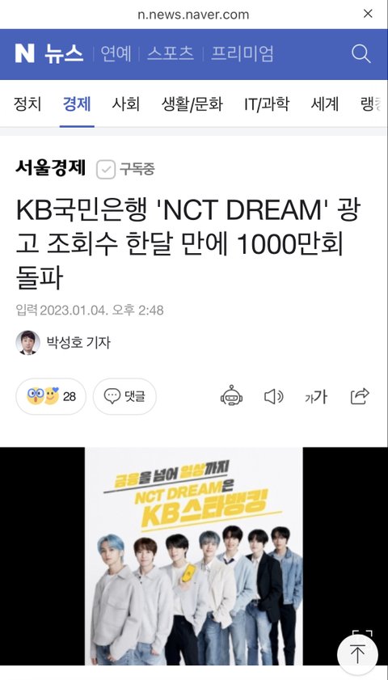Open font size 가가 option
This screenshot has height=680, width=388.
(x=316, y=396)
